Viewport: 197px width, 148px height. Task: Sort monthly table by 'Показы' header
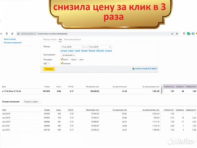coord(47,110)
